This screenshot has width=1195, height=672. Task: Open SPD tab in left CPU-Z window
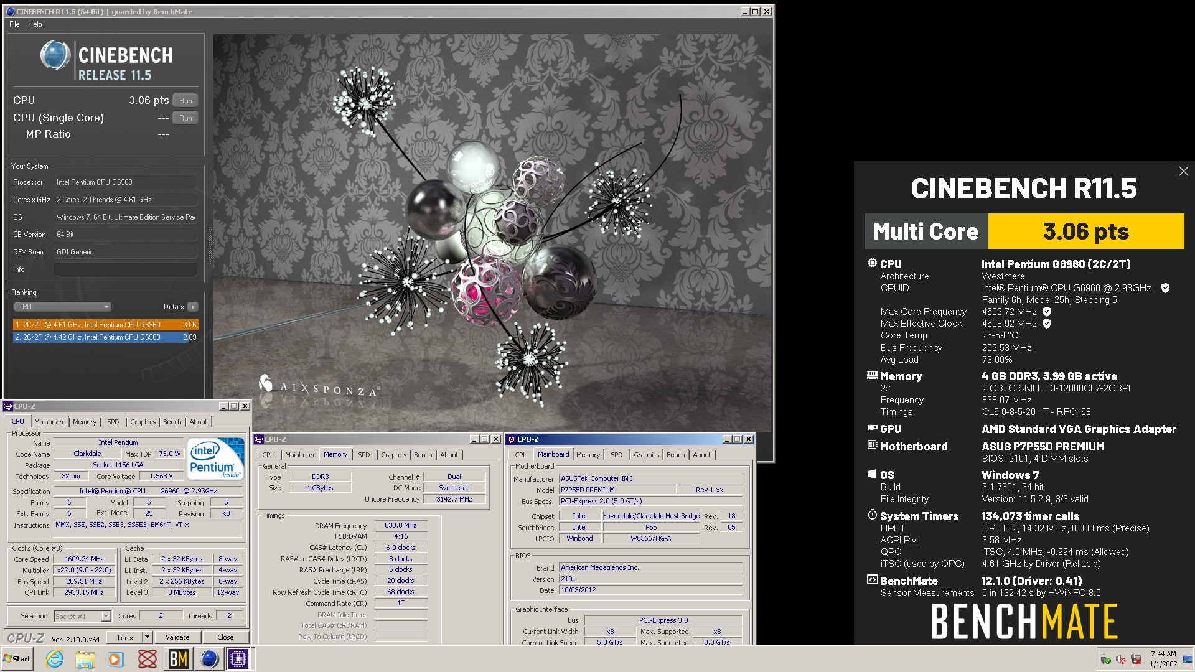113,422
